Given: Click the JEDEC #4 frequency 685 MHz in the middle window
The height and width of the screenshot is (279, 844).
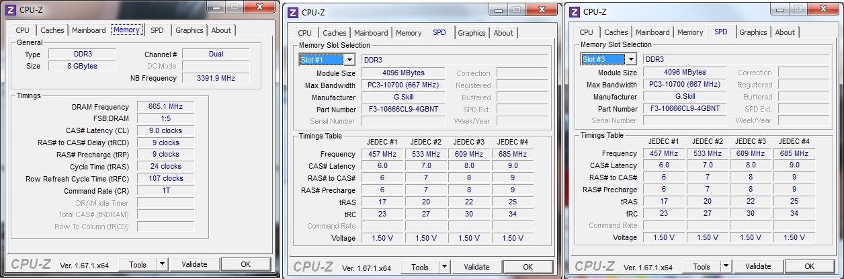Looking at the screenshot, I should pyautogui.click(x=512, y=154).
